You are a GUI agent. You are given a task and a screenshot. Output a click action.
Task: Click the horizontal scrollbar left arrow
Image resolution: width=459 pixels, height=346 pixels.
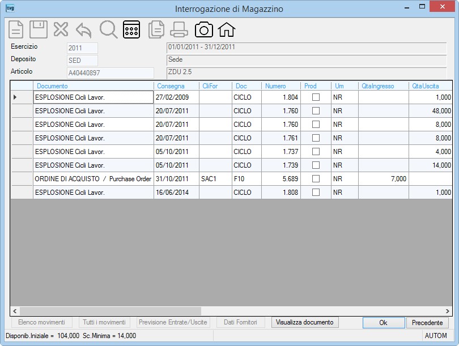[15, 311]
